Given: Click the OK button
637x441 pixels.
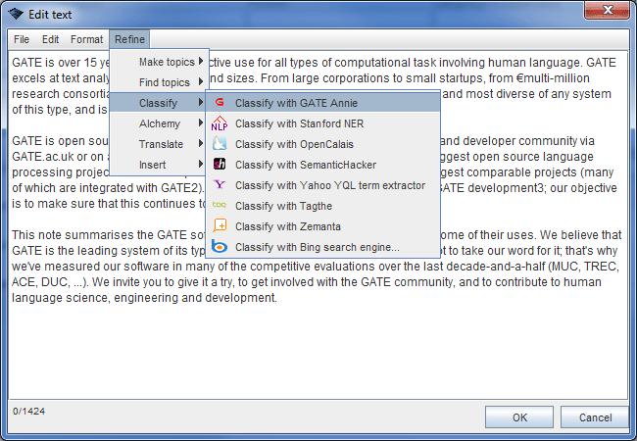Looking at the screenshot, I should pyautogui.click(x=519, y=417).
